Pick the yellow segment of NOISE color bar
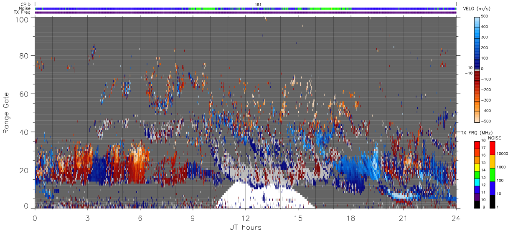Screen dimensions: 513x236 (x=492, y=161)
